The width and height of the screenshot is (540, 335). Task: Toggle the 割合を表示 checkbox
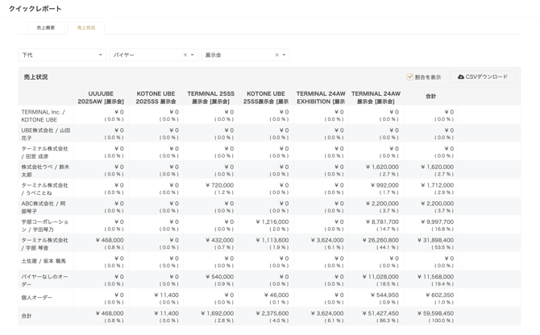coord(409,77)
